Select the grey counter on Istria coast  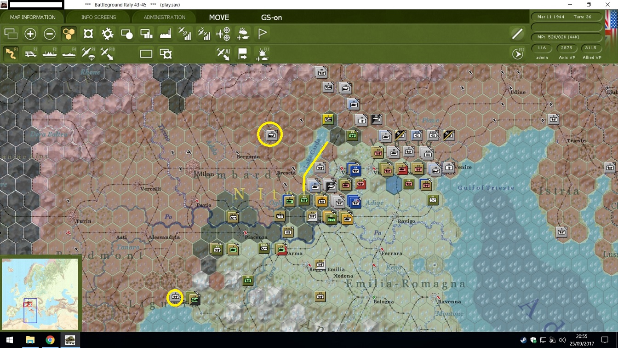[x=561, y=232]
